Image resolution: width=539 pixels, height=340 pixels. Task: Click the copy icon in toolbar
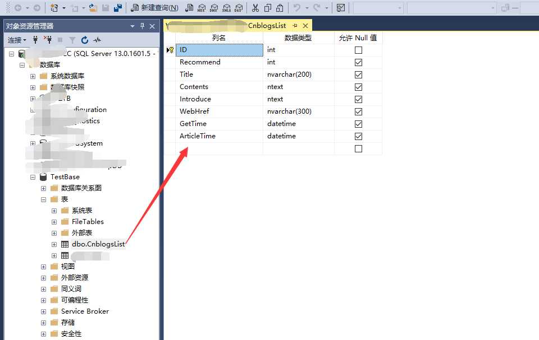pos(268,7)
